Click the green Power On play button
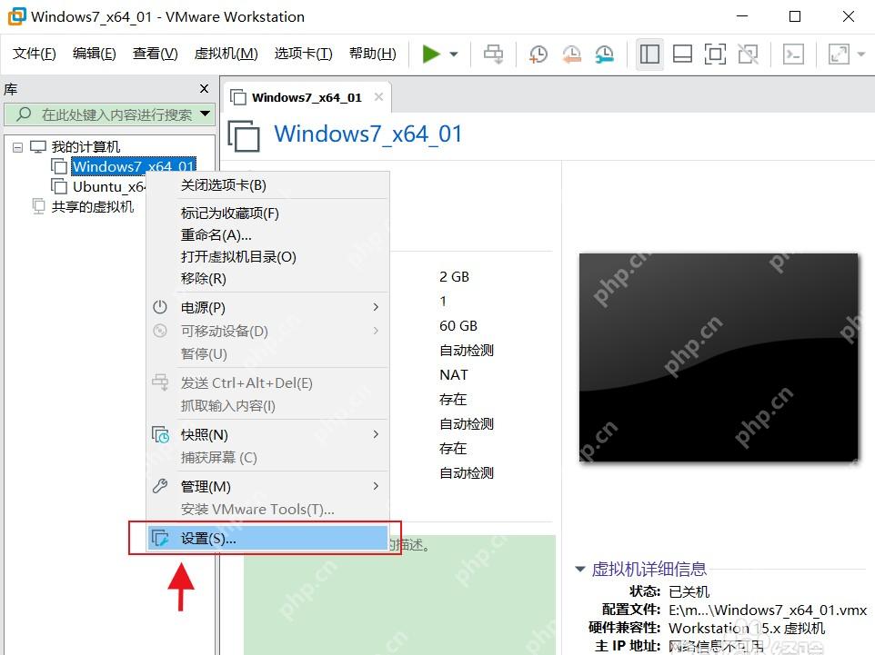The height and width of the screenshot is (655, 875). pos(431,55)
